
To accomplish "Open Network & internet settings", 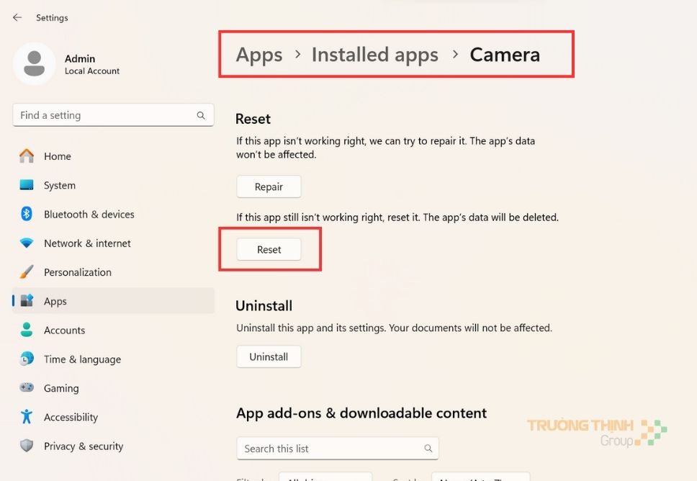I will pos(25,243).
